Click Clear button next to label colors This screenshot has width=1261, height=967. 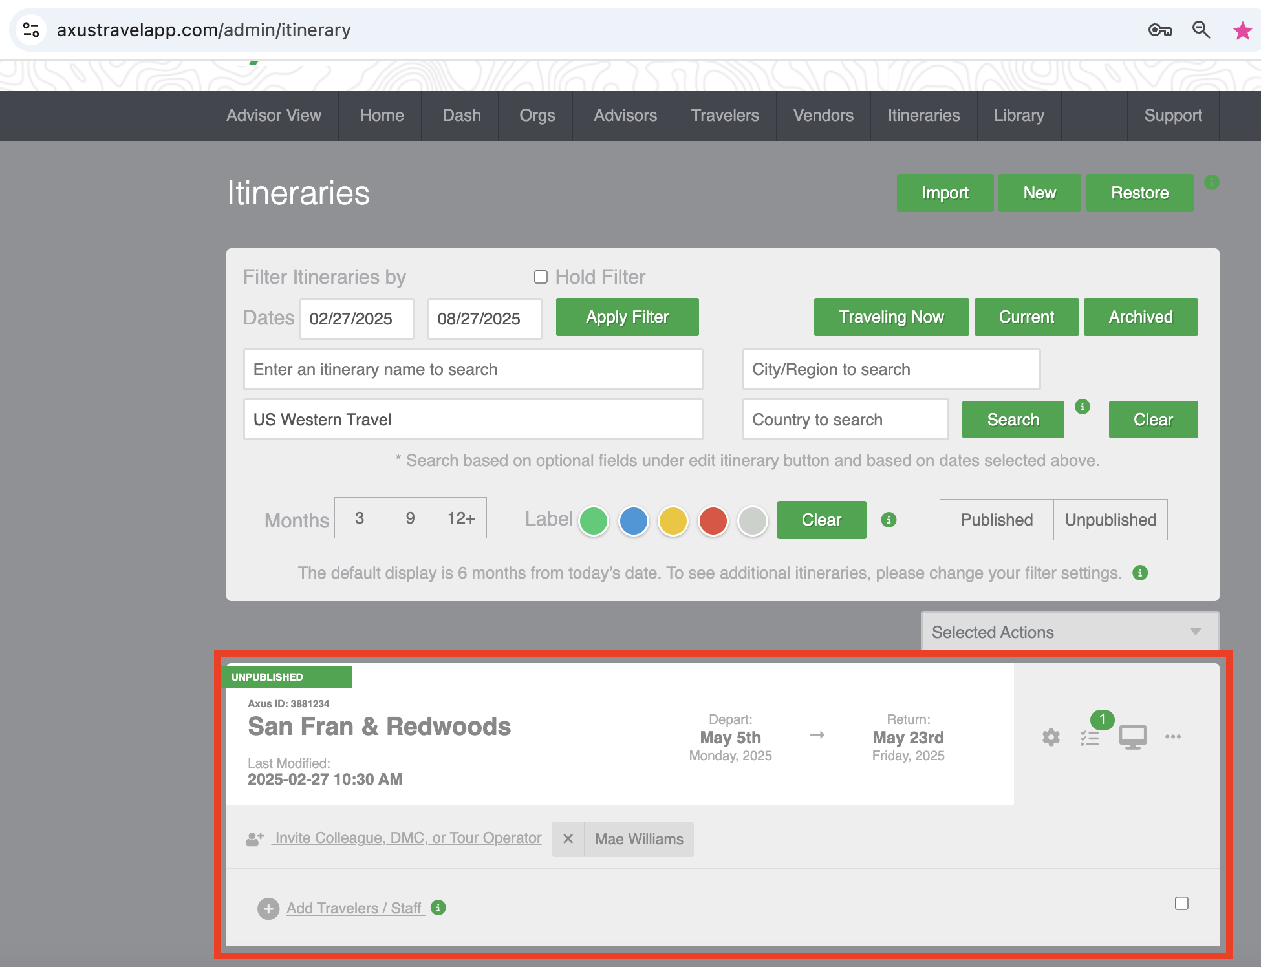coord(821,520)
